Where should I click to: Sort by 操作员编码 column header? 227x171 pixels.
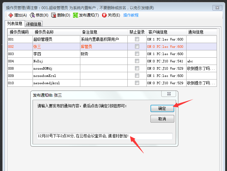[19, 32]
